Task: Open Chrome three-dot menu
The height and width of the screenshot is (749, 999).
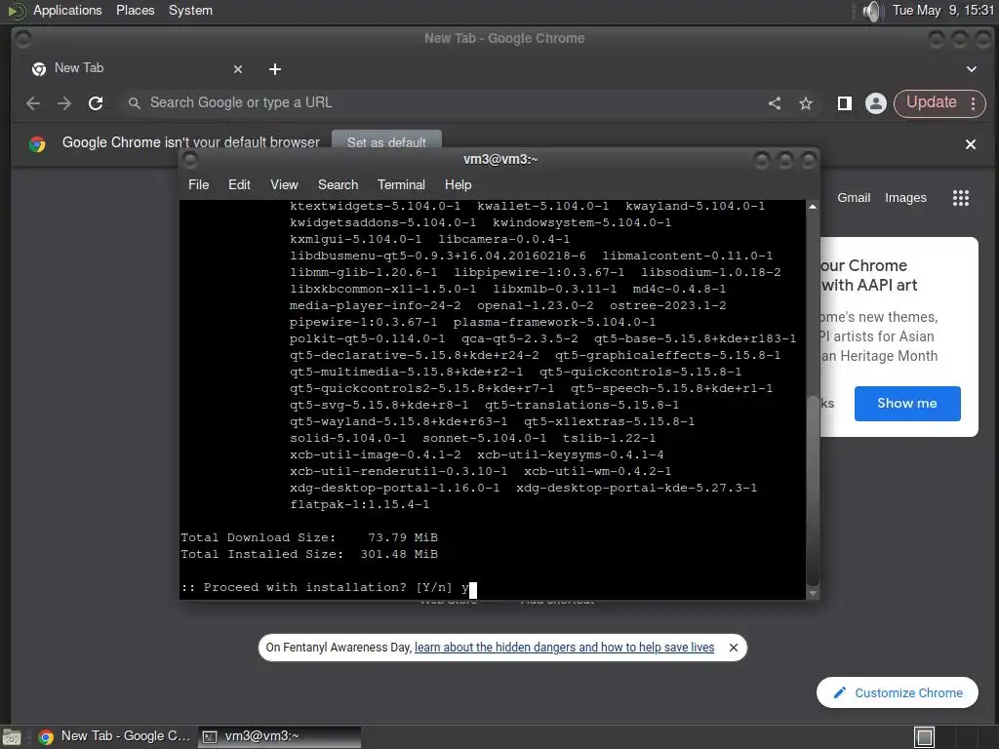Action: pyautogui.click(x=973, y=103)
